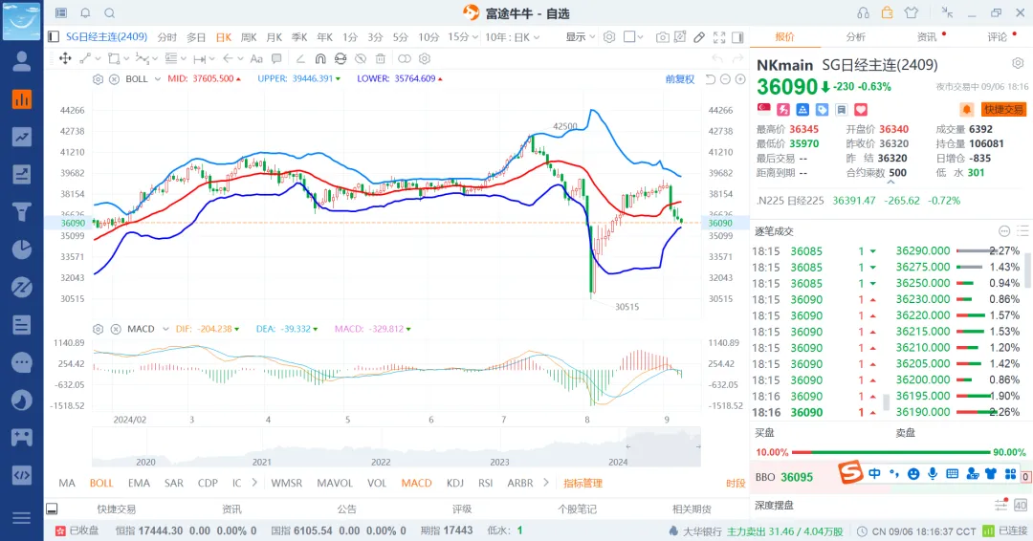Open the 分析 analysis tab
This screenshot has width=1033, height=541.
(x=856, y=37)
